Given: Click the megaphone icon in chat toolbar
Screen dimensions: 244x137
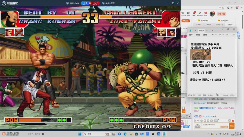Looking at the screenshot, I should pos(198,121).
